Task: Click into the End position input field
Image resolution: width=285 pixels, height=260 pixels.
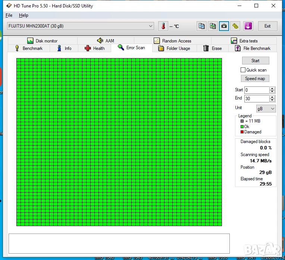Action: tap(257, 99)
